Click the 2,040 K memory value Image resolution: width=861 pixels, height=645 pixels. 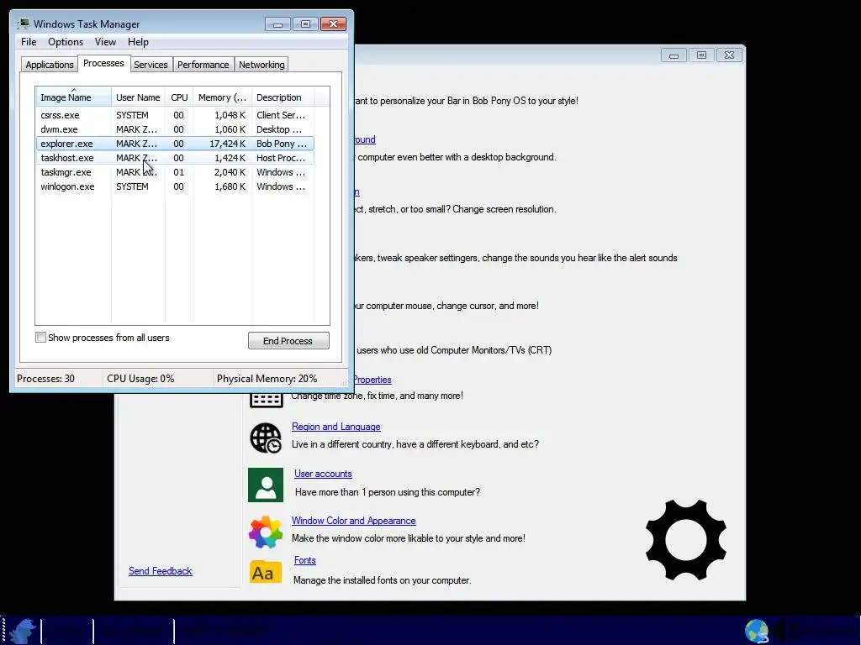pyautogui.click(x=230, y=172)
